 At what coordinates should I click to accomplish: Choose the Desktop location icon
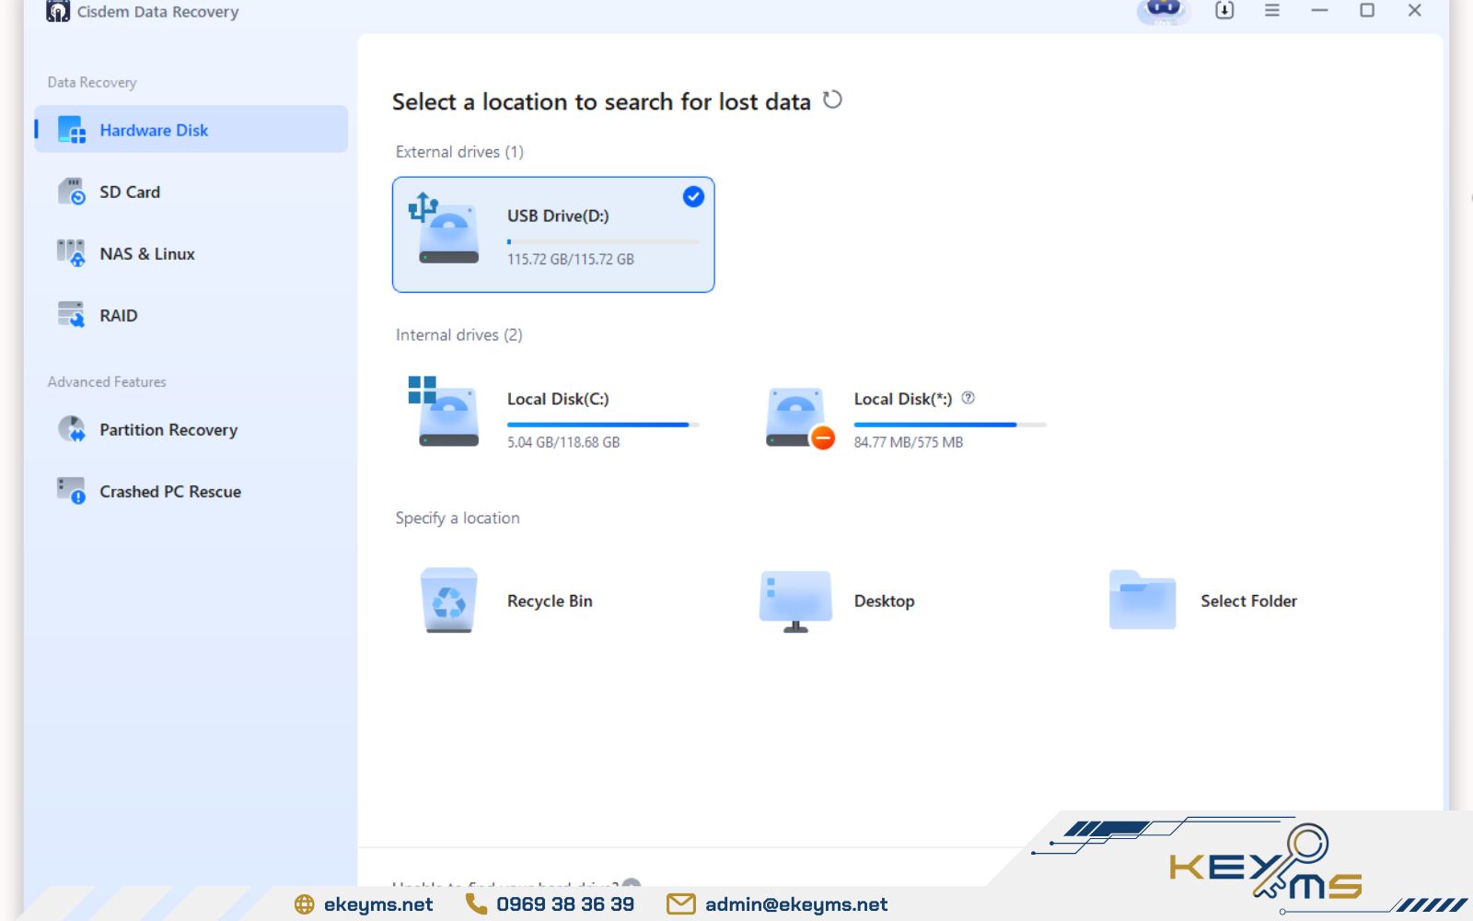795,600
